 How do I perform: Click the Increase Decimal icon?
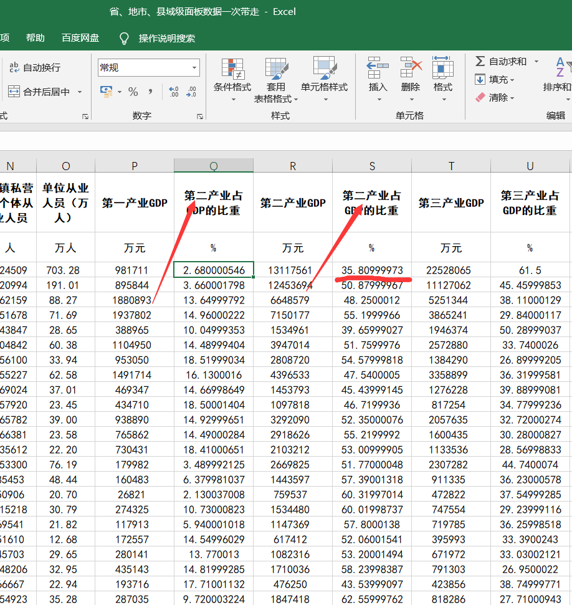coord(174,92)
